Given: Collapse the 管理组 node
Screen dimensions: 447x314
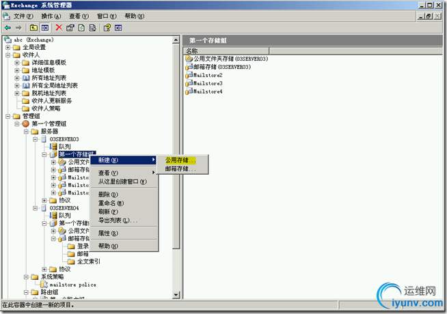Looking at the screenshot, I should tap(8, 116).
